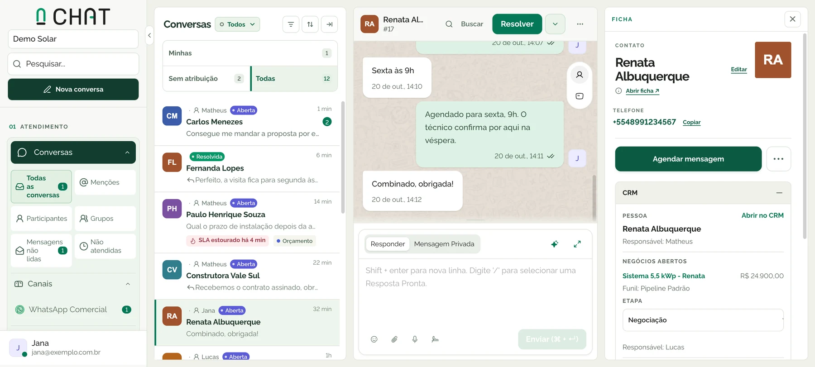The height and width of the screenshot is (367, 815).
Task: Click the Editar contact link
Action: click(738, 69)
